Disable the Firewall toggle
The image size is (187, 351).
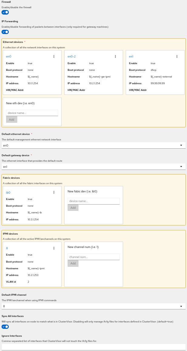[x=5, y=12]
